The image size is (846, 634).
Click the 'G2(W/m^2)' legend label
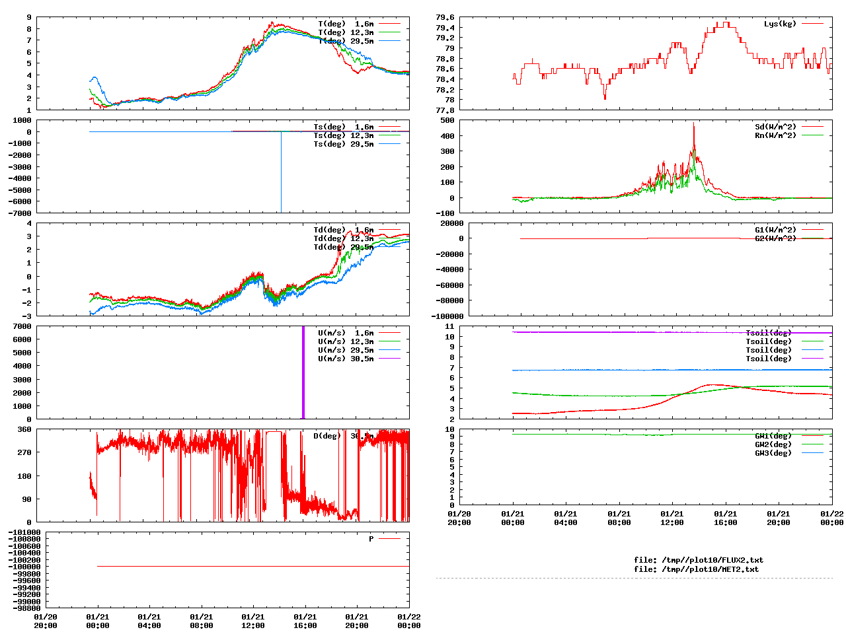pyautogui.click(x=775, y=238)
